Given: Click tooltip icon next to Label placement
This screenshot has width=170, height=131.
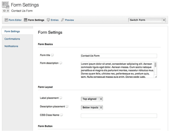Looking at the screenshot, I should [61, 98].
